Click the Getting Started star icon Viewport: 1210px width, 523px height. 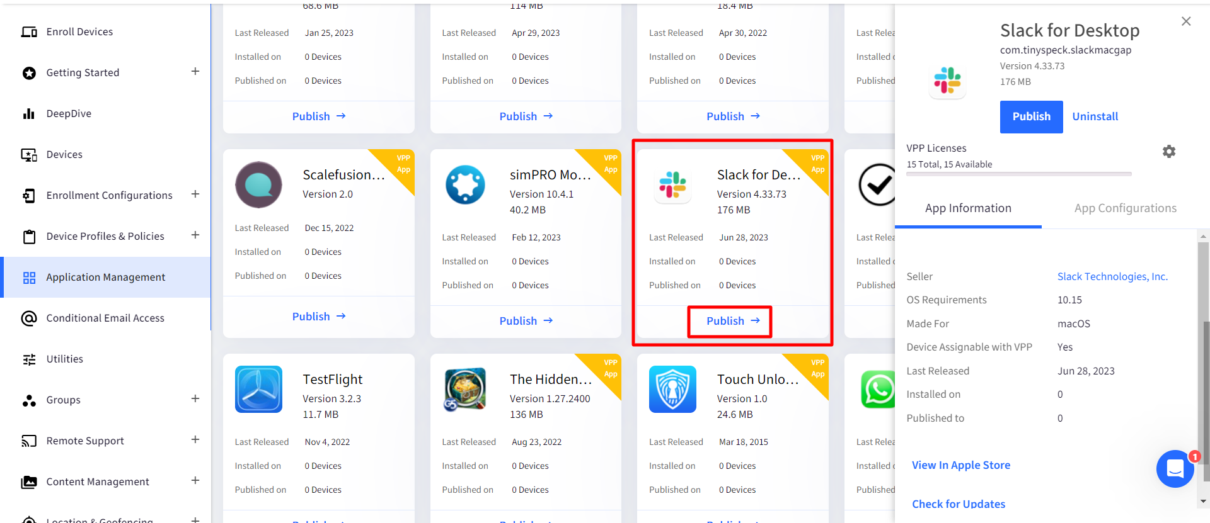[29, 73]
